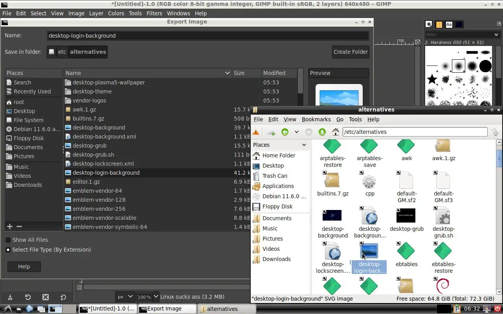
Task: Click root filesystem path button in Save folder
Action: pyautogui.click(x=51, y=52)
